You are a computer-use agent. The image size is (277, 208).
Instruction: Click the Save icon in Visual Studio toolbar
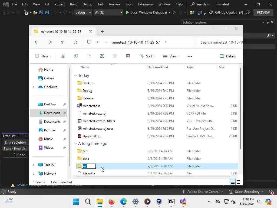[x=41, y=12]
